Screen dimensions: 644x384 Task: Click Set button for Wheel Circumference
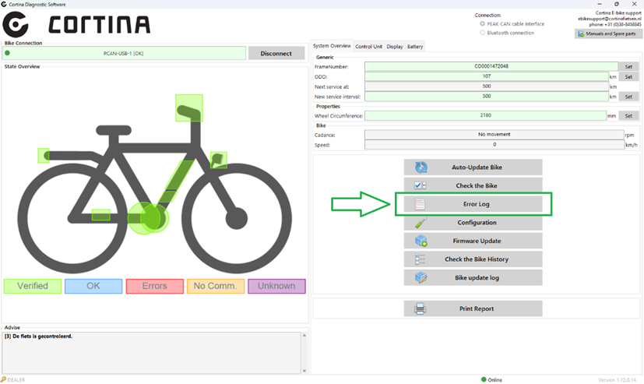[628, 116]
